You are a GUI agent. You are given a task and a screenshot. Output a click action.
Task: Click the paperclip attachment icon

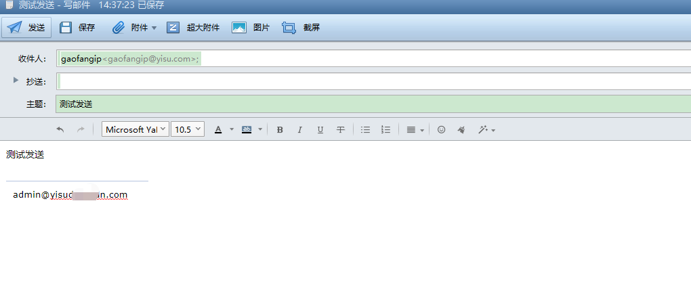coord(119,28)
